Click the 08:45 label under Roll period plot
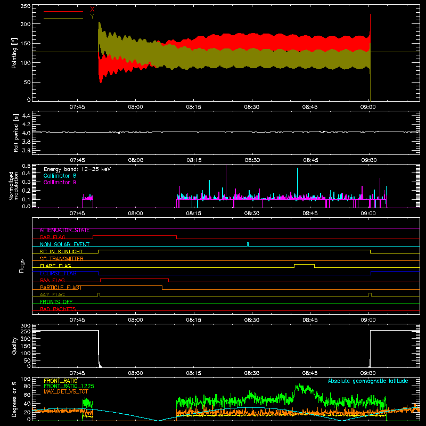 point(310,160)
